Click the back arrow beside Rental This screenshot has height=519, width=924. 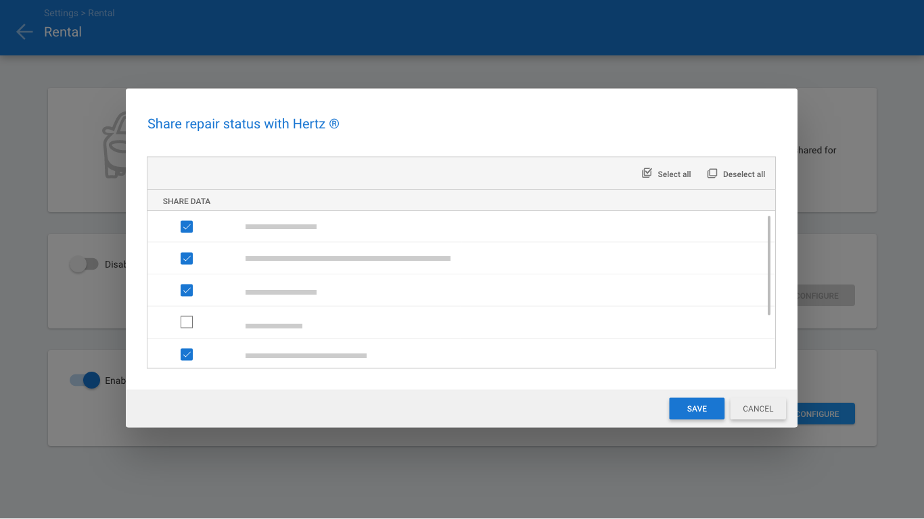point(24,32)
